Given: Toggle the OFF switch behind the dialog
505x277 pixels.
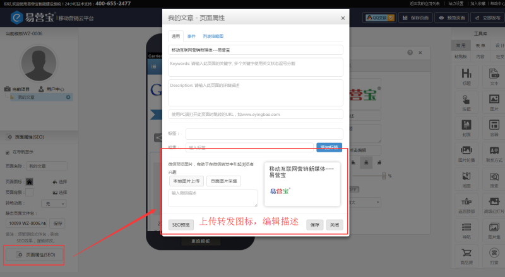Looking at the screenshot, I should (x=354, y=189).
